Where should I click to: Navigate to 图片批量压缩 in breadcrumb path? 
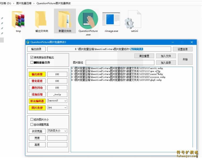(24, 3)
